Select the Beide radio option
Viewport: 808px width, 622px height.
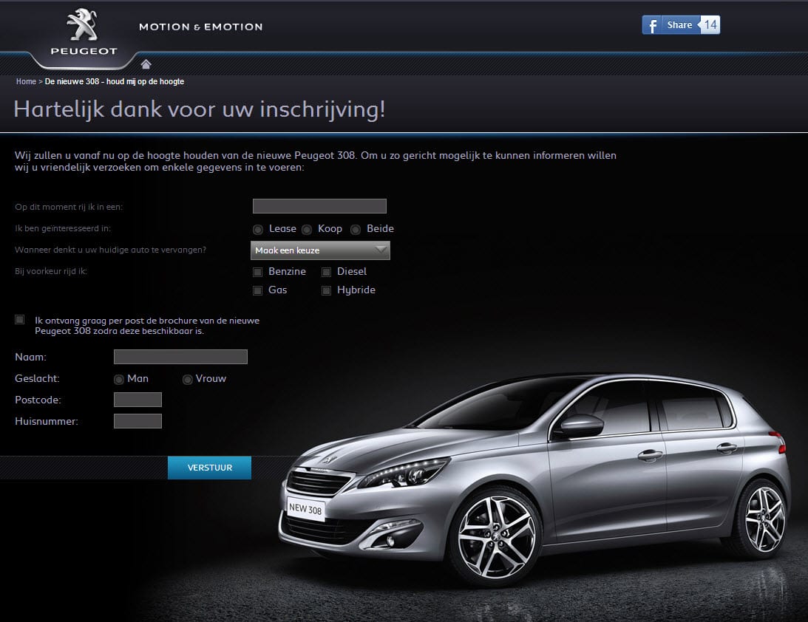[356, 230]
